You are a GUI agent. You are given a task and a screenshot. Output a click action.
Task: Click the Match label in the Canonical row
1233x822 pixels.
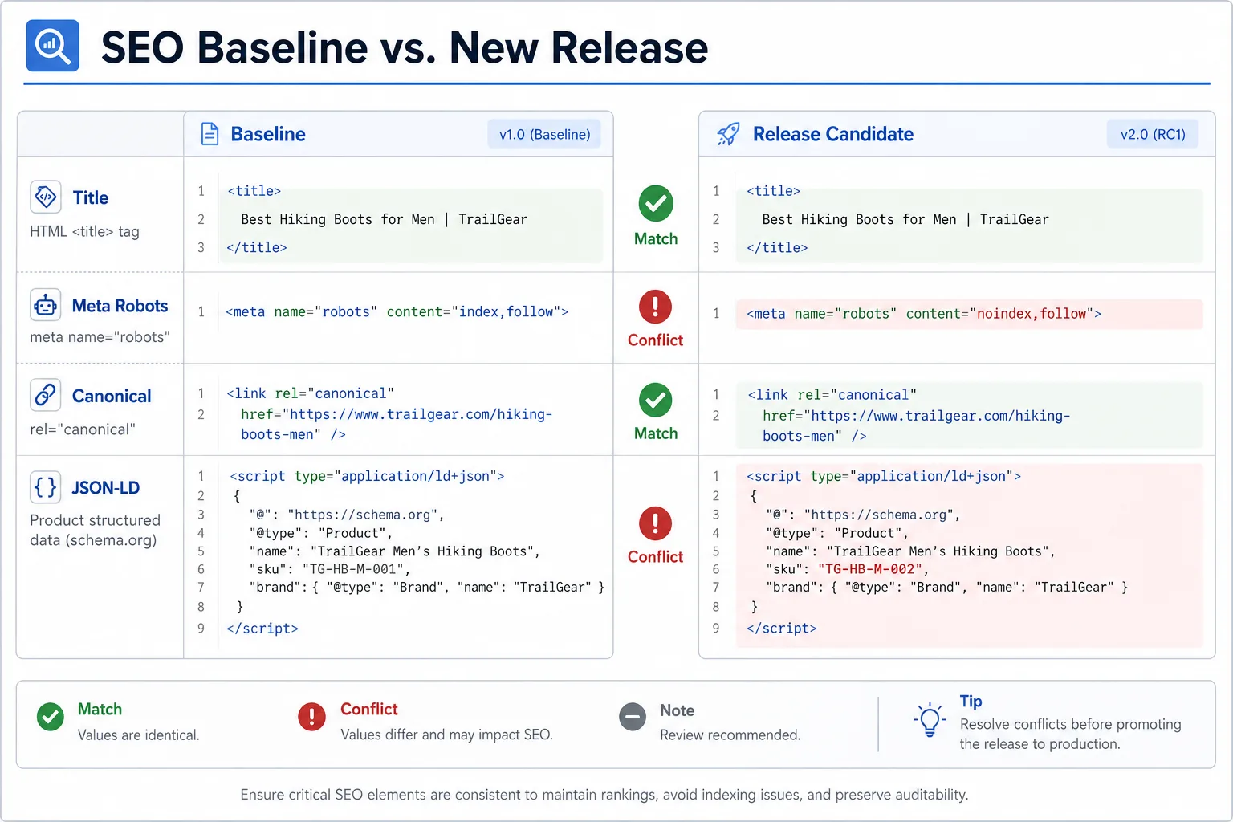tap(656, 433)
